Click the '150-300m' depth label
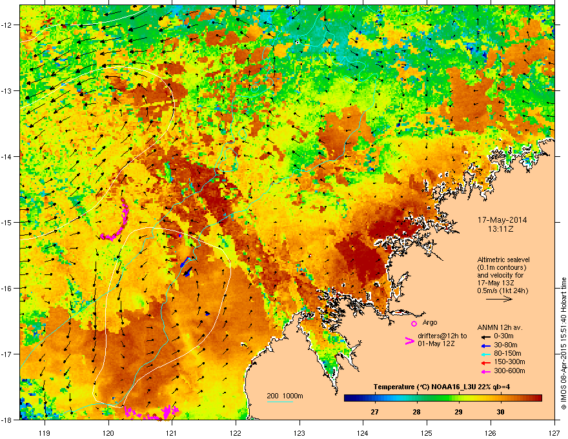 [x=509, y=362]
